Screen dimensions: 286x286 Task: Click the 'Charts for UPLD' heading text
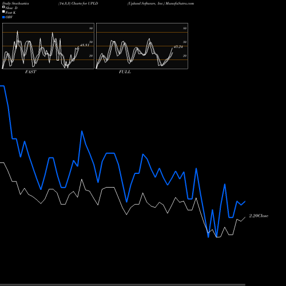[x=85, y=3]
